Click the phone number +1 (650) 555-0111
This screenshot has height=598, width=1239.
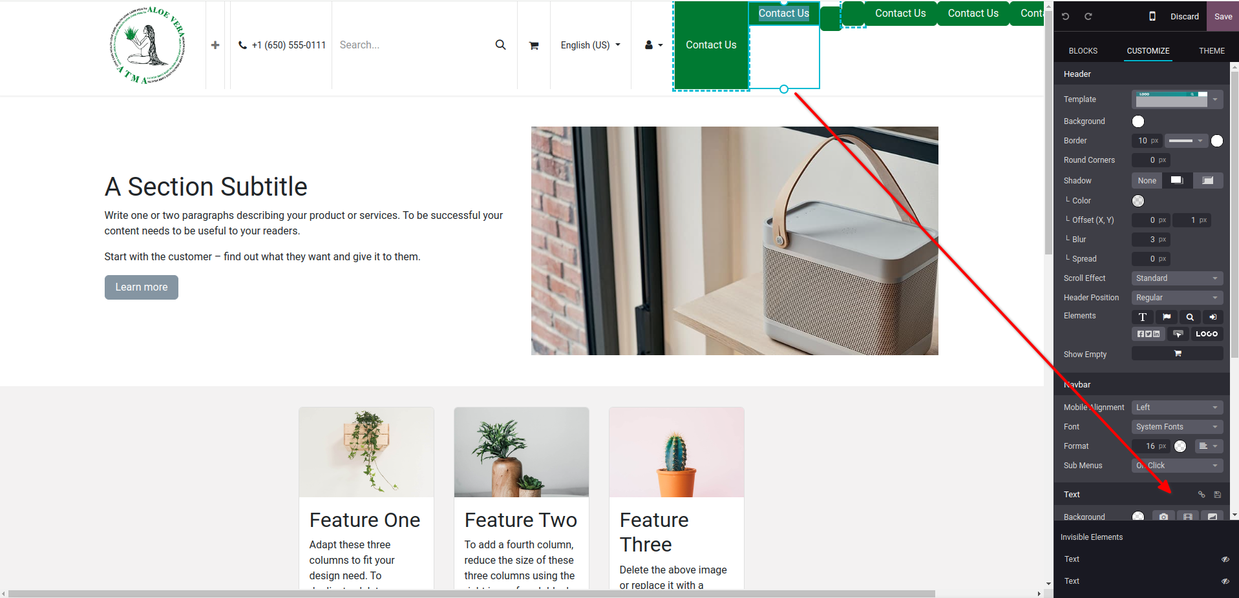point(289,45)
